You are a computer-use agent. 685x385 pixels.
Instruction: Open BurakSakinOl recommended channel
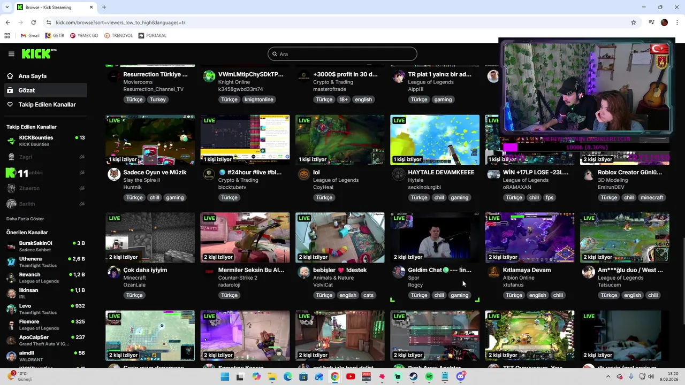point(45,247)
